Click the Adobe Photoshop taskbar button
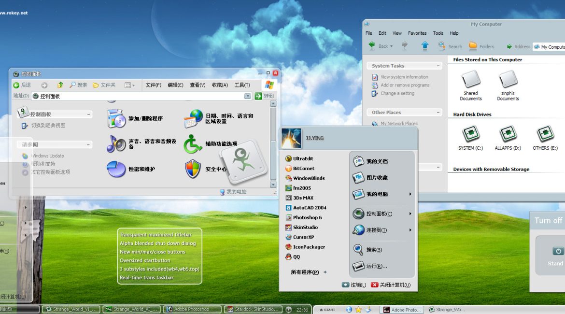 (192, 309)
